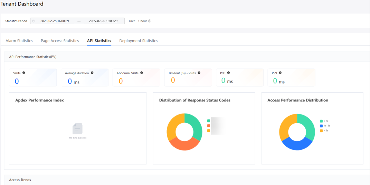Click the clock icon in Statistics Period

pos(34,21)
